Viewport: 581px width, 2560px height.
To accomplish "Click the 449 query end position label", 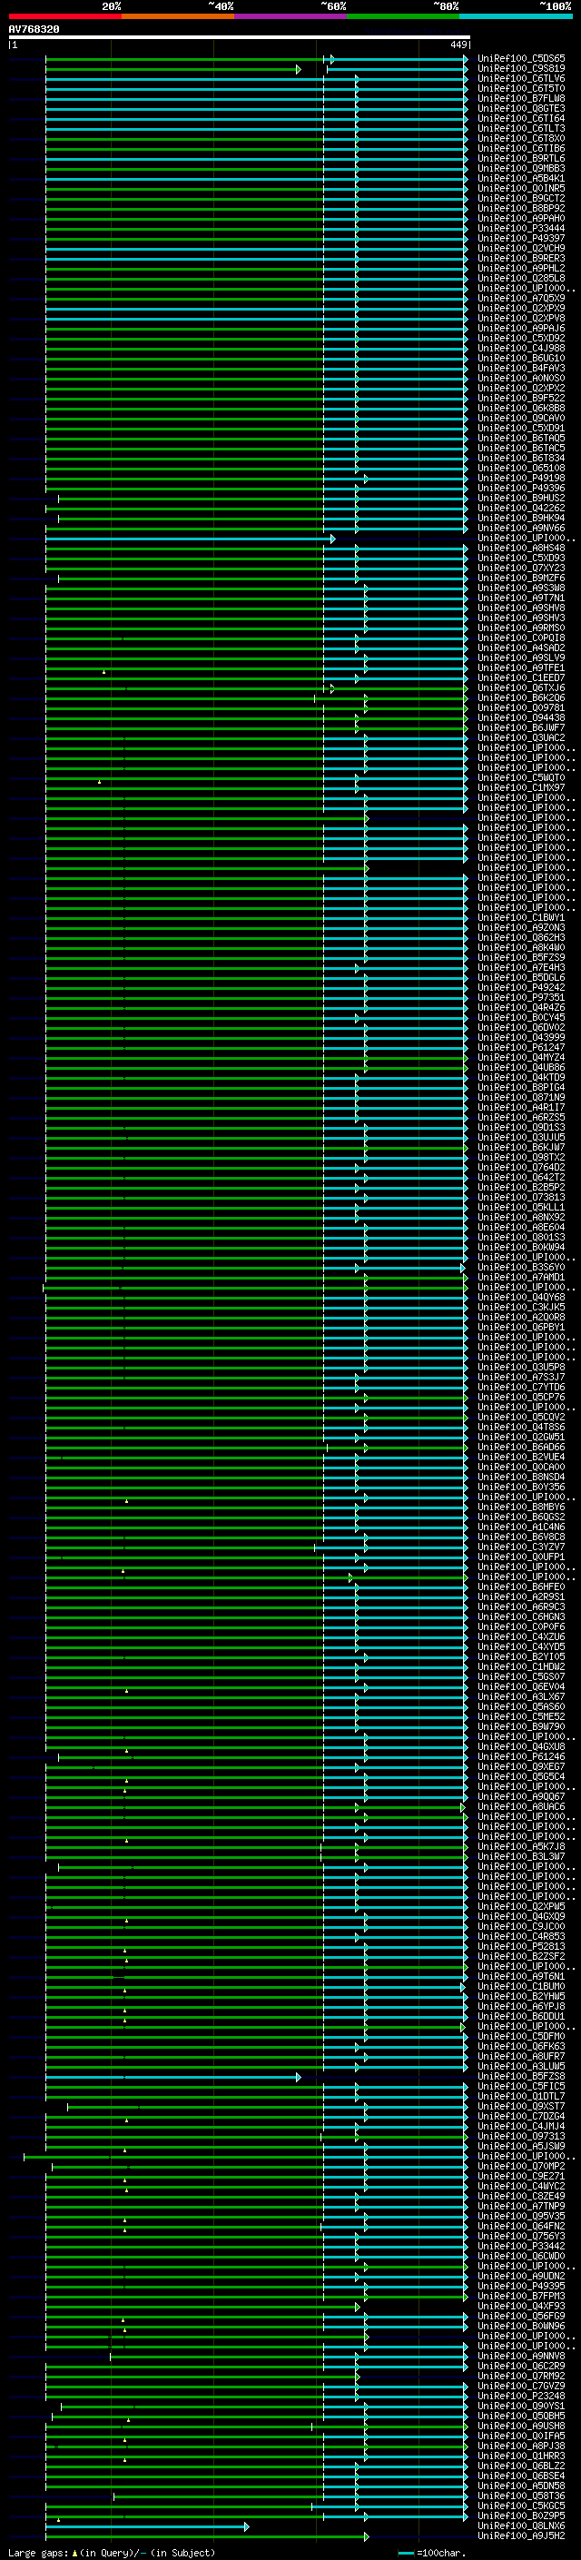I will pyautogui.click(x=458, y=44).
